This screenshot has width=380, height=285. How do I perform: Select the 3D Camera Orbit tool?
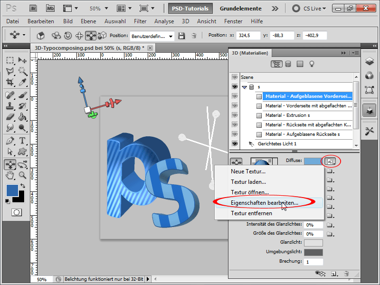tap(22, 164)
